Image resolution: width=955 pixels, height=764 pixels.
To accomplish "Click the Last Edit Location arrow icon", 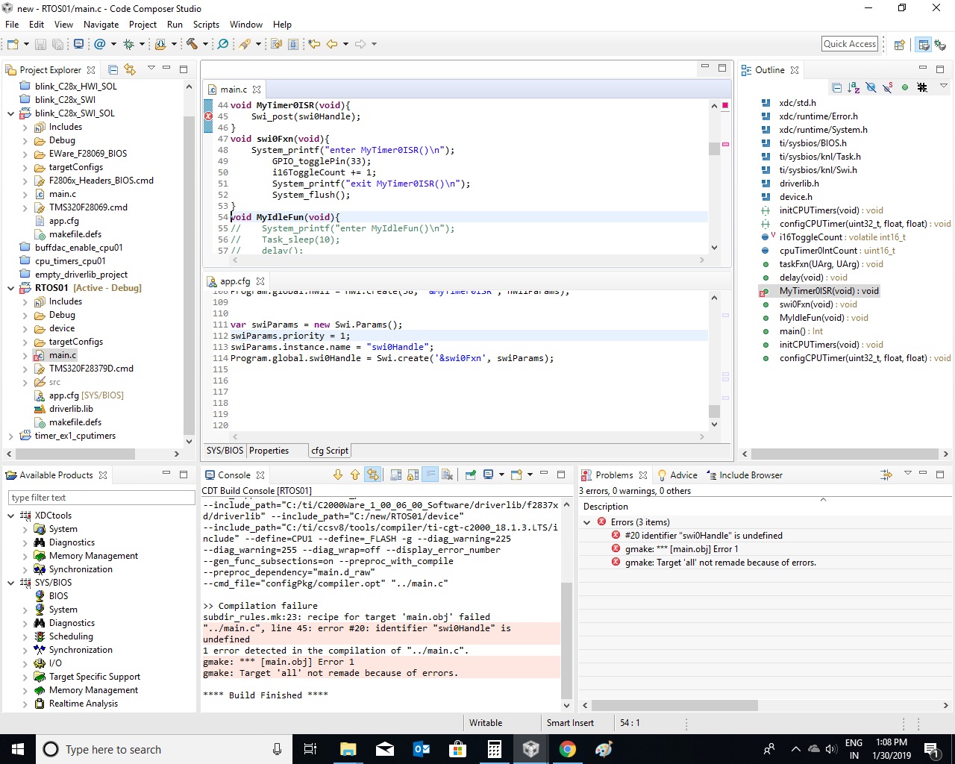I will click(x=315, y=44).
